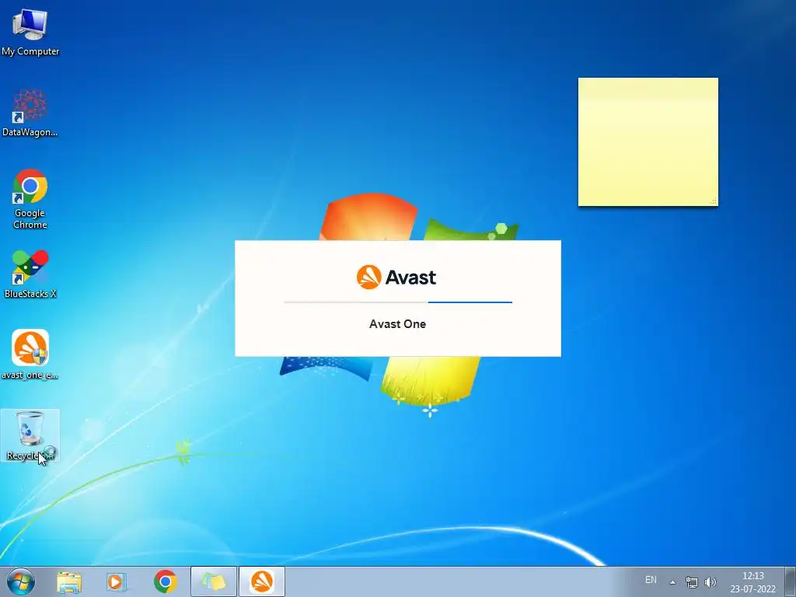
Task: Select the BlueStacks X desktop shortcut
Action: pyautogui.click(x=30, y=274)
